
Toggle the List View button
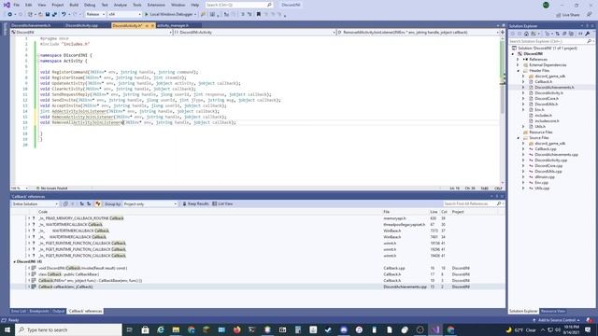(x=222, y=203)
